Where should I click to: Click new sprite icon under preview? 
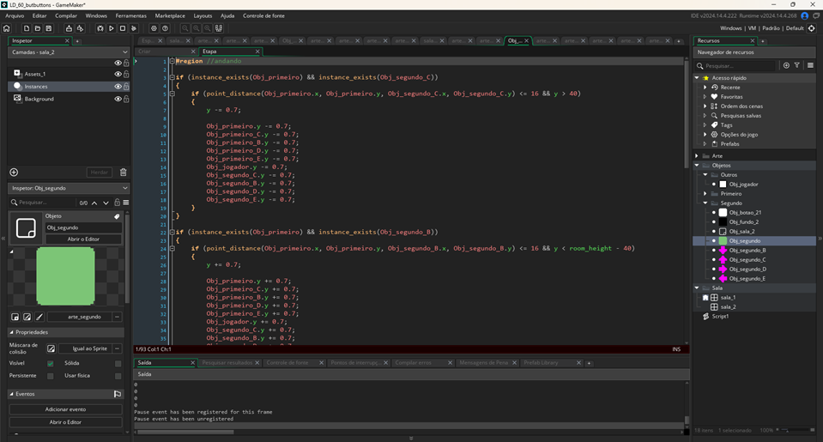pyautogui.click(x=15, y=317)
